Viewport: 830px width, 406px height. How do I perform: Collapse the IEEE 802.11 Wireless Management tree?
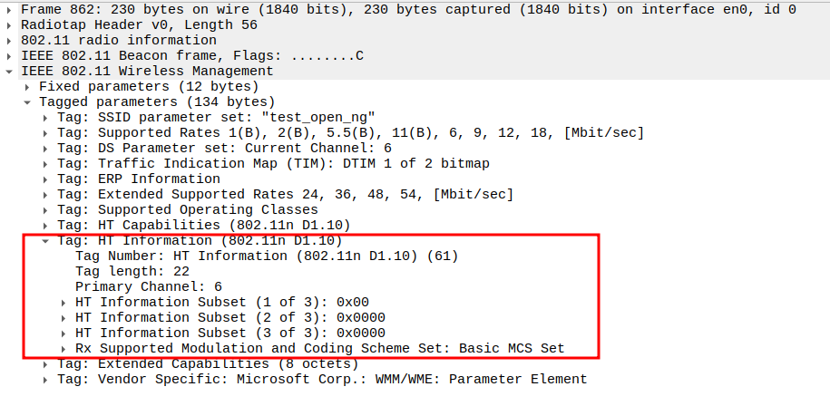pos(9,71)
